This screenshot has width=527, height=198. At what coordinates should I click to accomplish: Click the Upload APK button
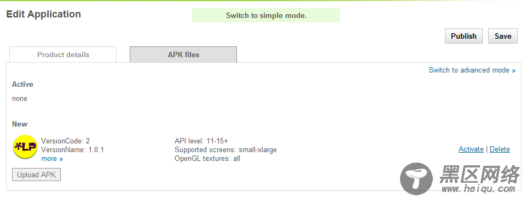pyautogui.click(x=36, y=175)
